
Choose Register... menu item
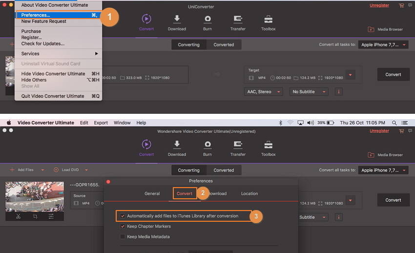pos(58,37)
